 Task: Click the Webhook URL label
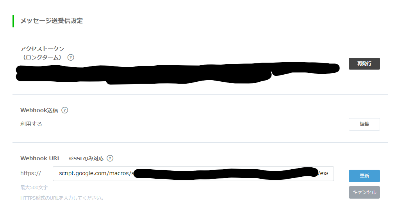[x=40, y=158]
